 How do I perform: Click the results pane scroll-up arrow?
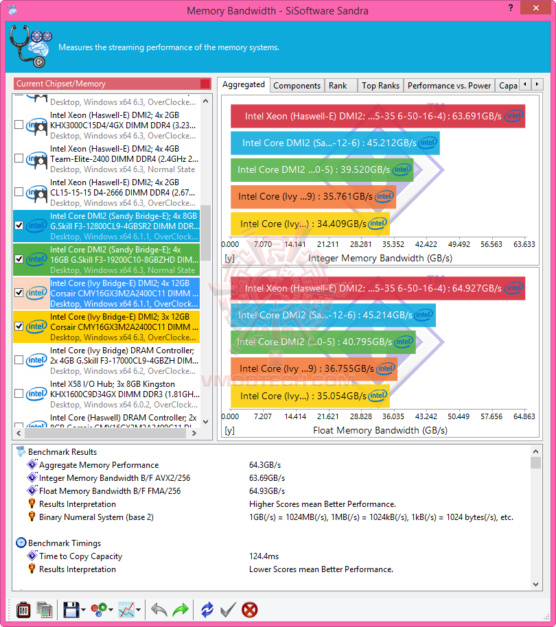coord(536,451)
